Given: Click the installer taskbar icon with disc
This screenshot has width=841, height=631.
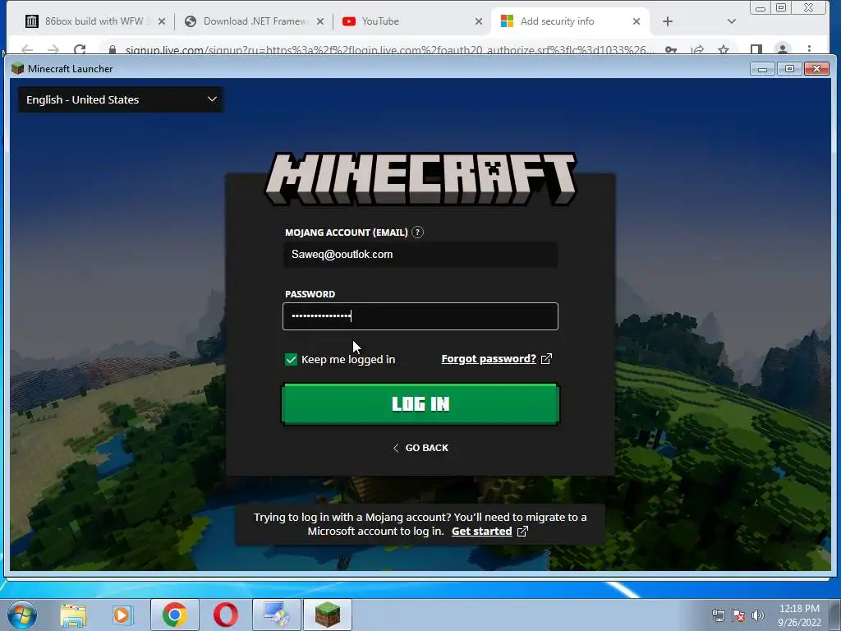Looking at the screenshot, I should click(276, 615).
